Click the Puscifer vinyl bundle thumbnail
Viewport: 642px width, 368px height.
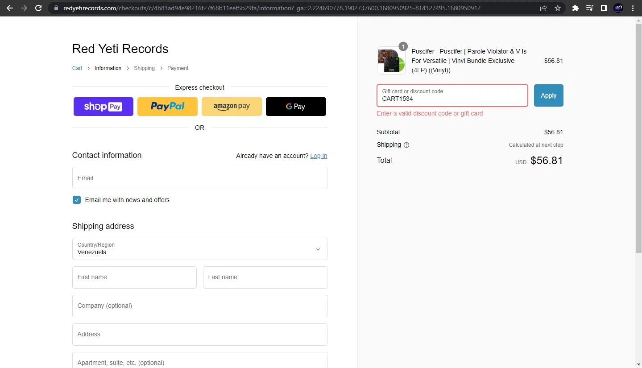(x=391, y=61)
